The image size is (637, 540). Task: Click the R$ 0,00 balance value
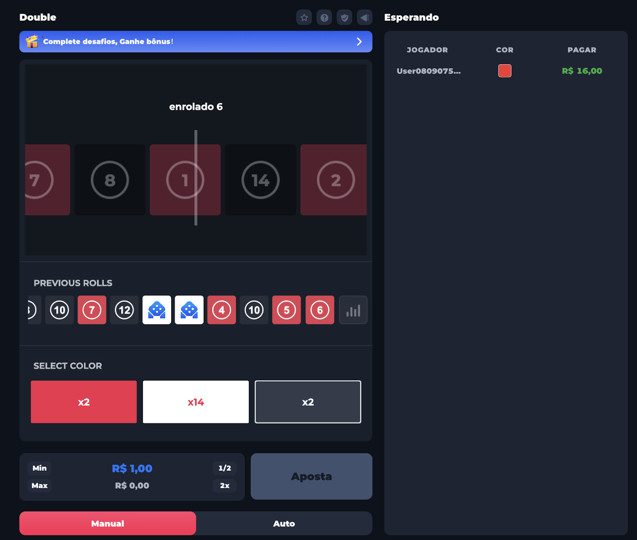[132, 486]
